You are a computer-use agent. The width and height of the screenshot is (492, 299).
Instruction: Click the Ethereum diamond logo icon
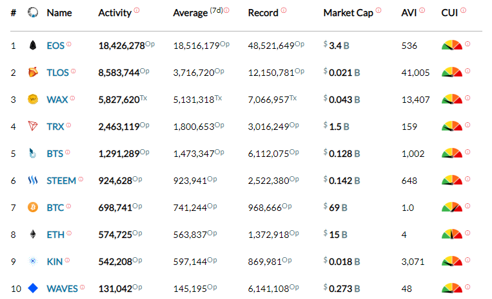coord(33,235)
